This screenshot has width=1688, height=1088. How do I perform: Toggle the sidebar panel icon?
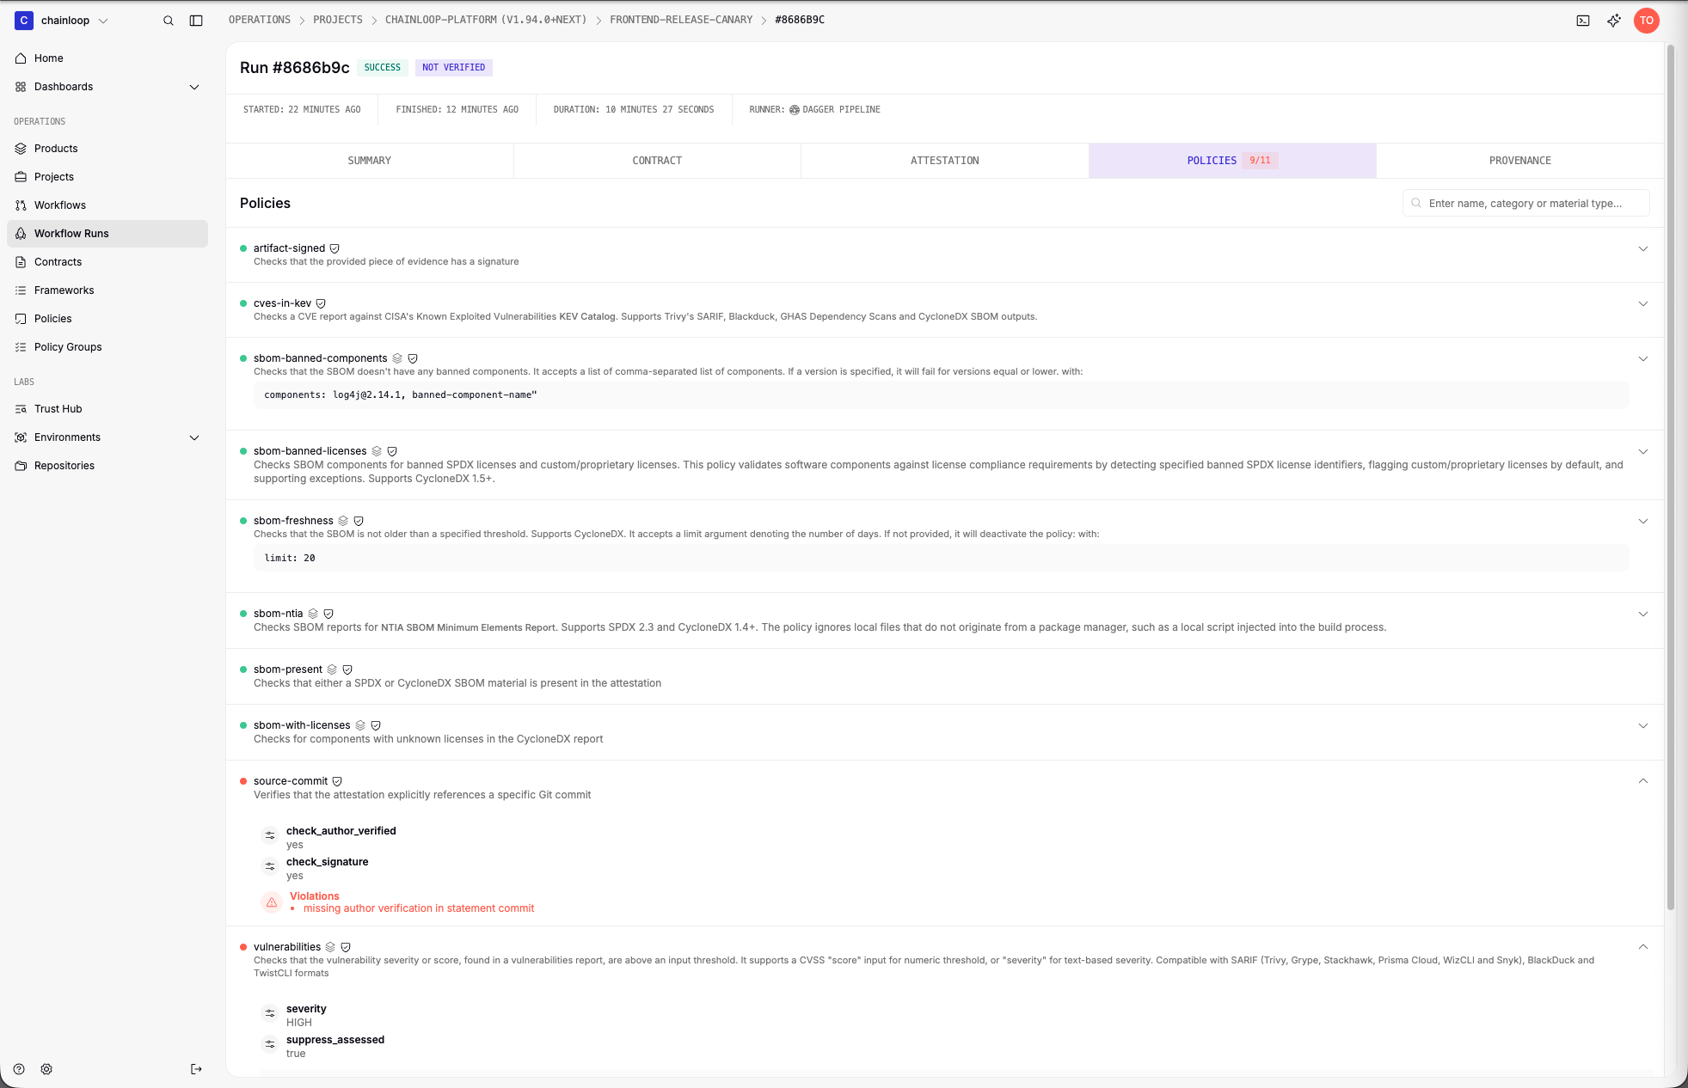click(196, 21)
